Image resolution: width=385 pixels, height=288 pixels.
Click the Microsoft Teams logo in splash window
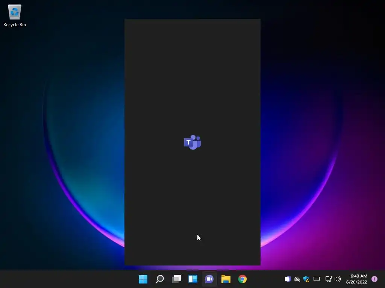pos(192,142)
